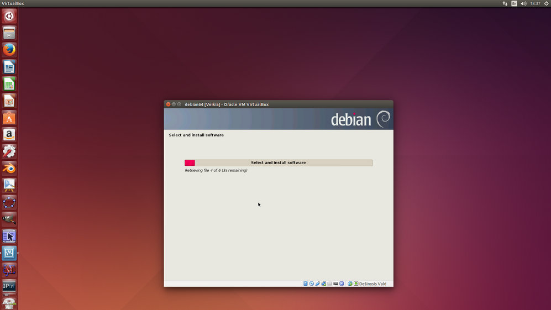The height and width of the screenshot is (310, 551).
Task: Open Firefox from the launcher
Action: coord(9,50)
